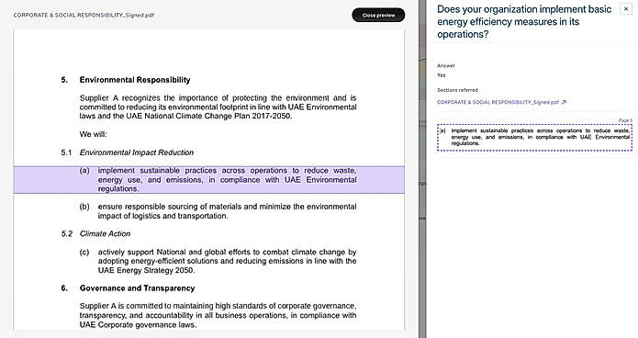Open external link arrow beside PDF name
This screenshot has height=338, width=638.
[564, 102]
